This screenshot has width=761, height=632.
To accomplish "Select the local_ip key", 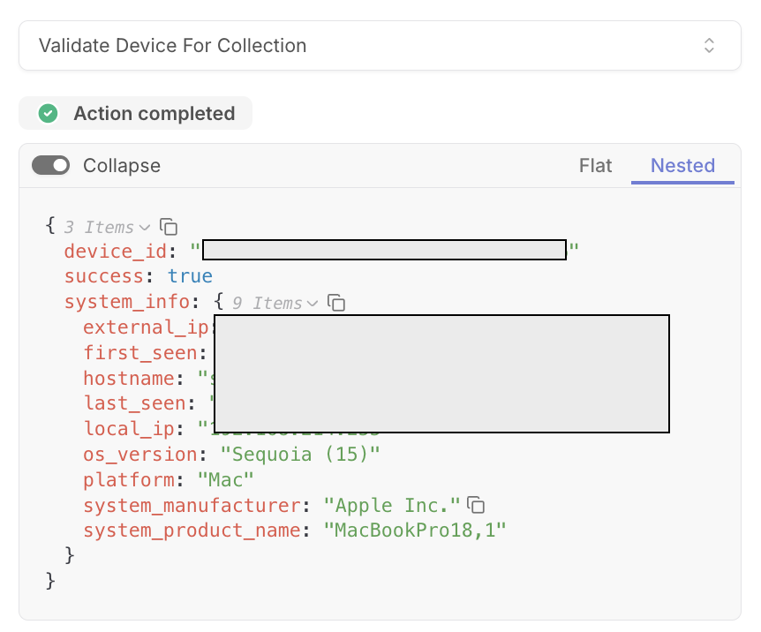I will click(129, 429).
